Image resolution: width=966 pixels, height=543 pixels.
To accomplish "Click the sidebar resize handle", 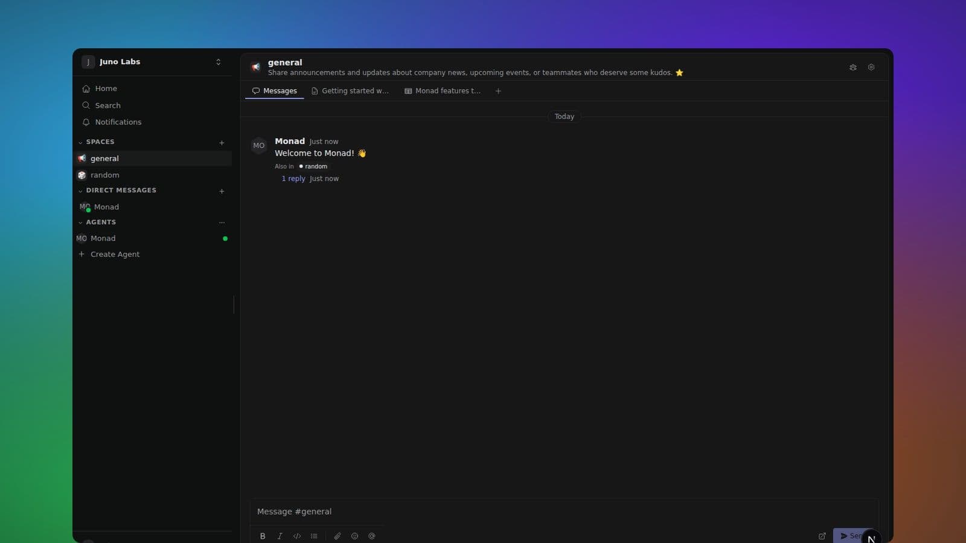I will pos(234,305).
